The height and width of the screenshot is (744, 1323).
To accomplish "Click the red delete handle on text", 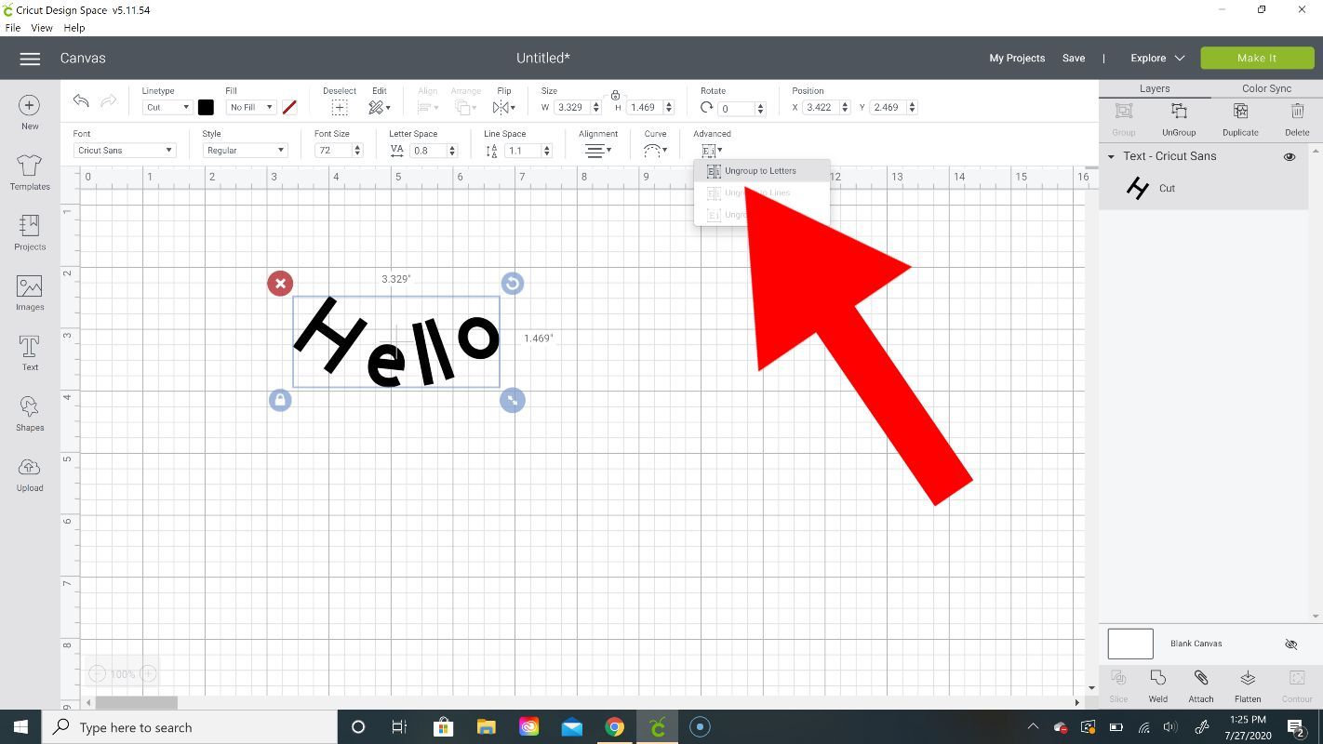I will [280, 284].
